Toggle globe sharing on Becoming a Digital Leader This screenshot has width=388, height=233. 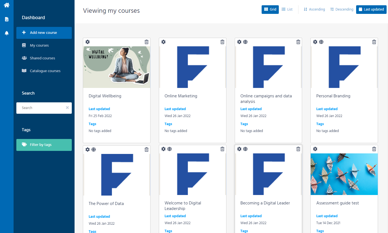[x=245, y=149]
